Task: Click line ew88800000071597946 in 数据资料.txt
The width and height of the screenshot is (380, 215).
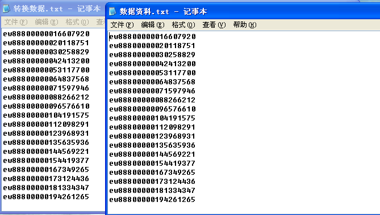Action: 152,91
